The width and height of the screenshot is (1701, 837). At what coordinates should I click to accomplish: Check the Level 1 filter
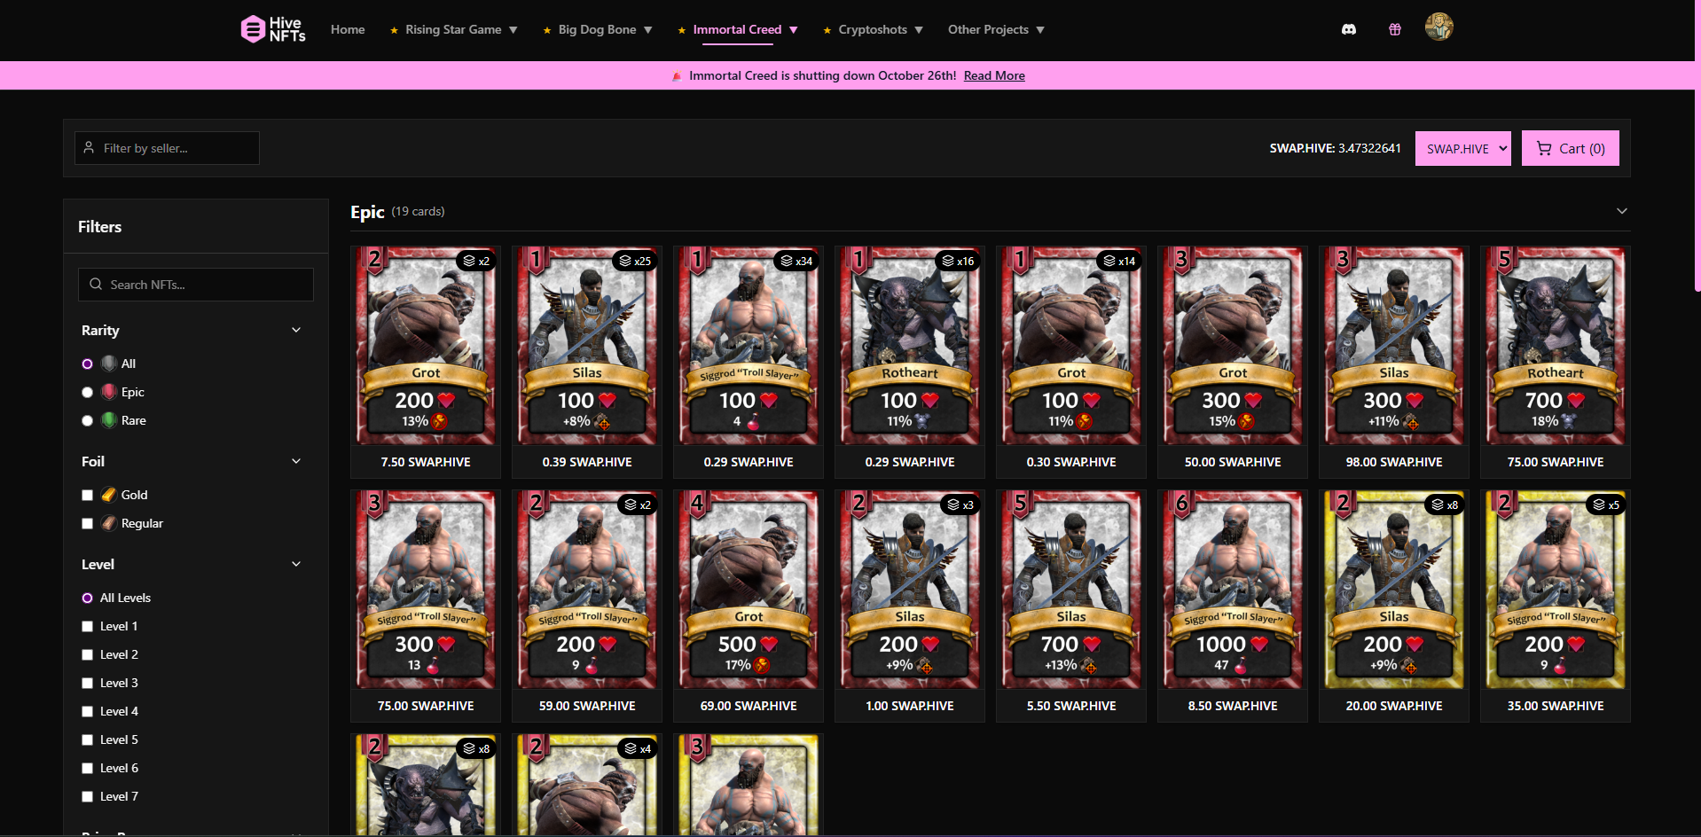(x=87, y=626)
